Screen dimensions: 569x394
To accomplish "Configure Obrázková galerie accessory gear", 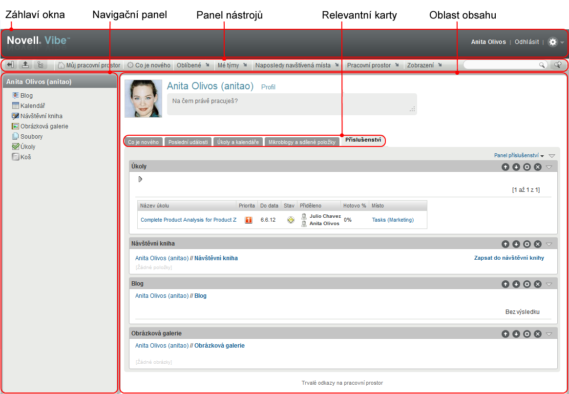I will point(527,334).
